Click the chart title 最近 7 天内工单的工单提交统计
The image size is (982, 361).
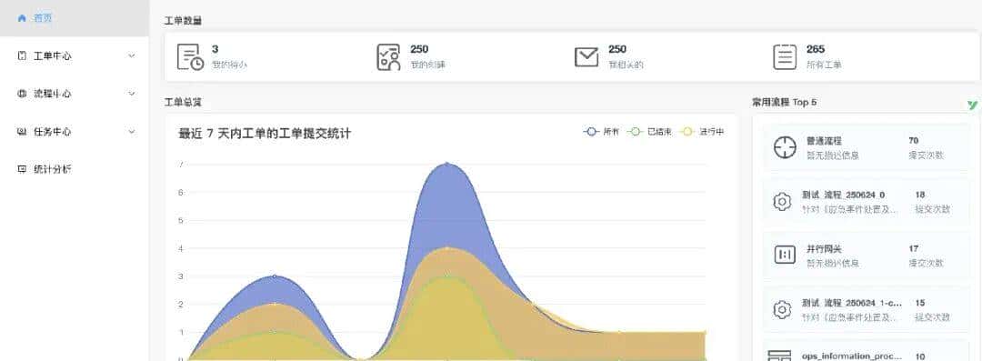[265, 134]
